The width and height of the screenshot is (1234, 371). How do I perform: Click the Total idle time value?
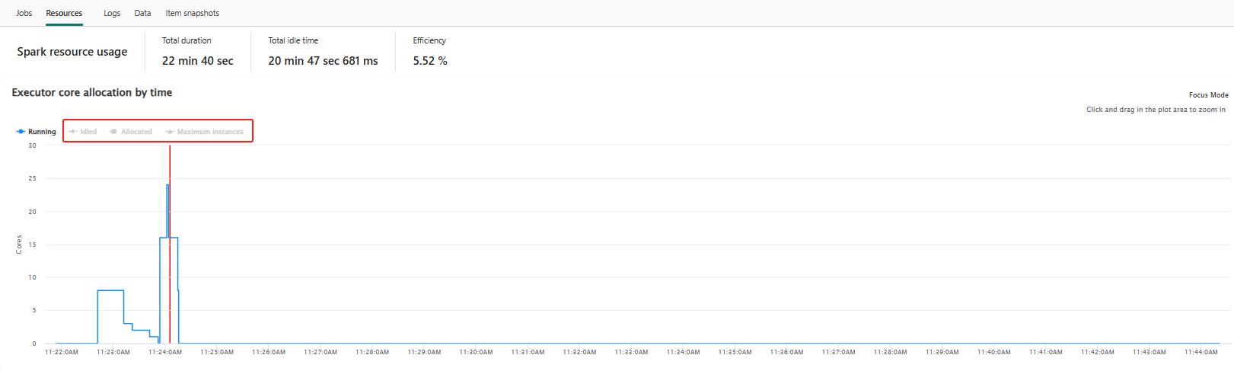[323, 61]
